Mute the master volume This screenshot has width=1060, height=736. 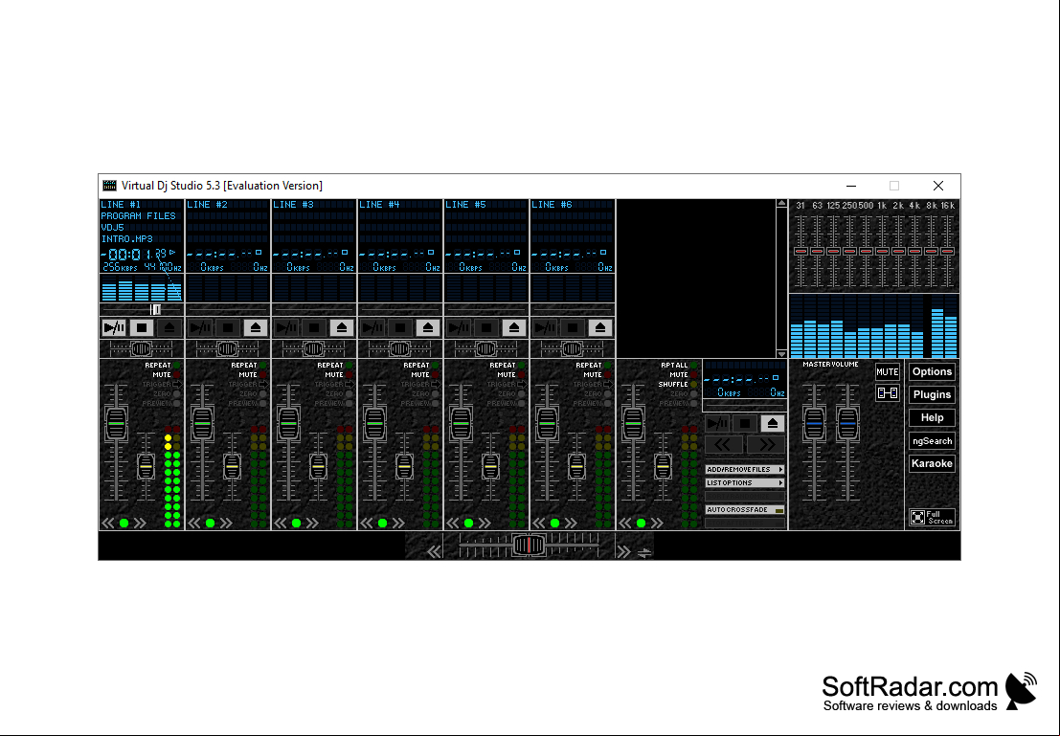887,372
